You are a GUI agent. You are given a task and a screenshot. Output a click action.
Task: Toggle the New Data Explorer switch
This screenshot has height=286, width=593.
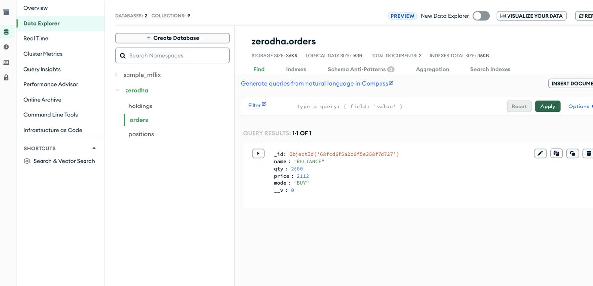pyautogui.click(x=481, y=16)
